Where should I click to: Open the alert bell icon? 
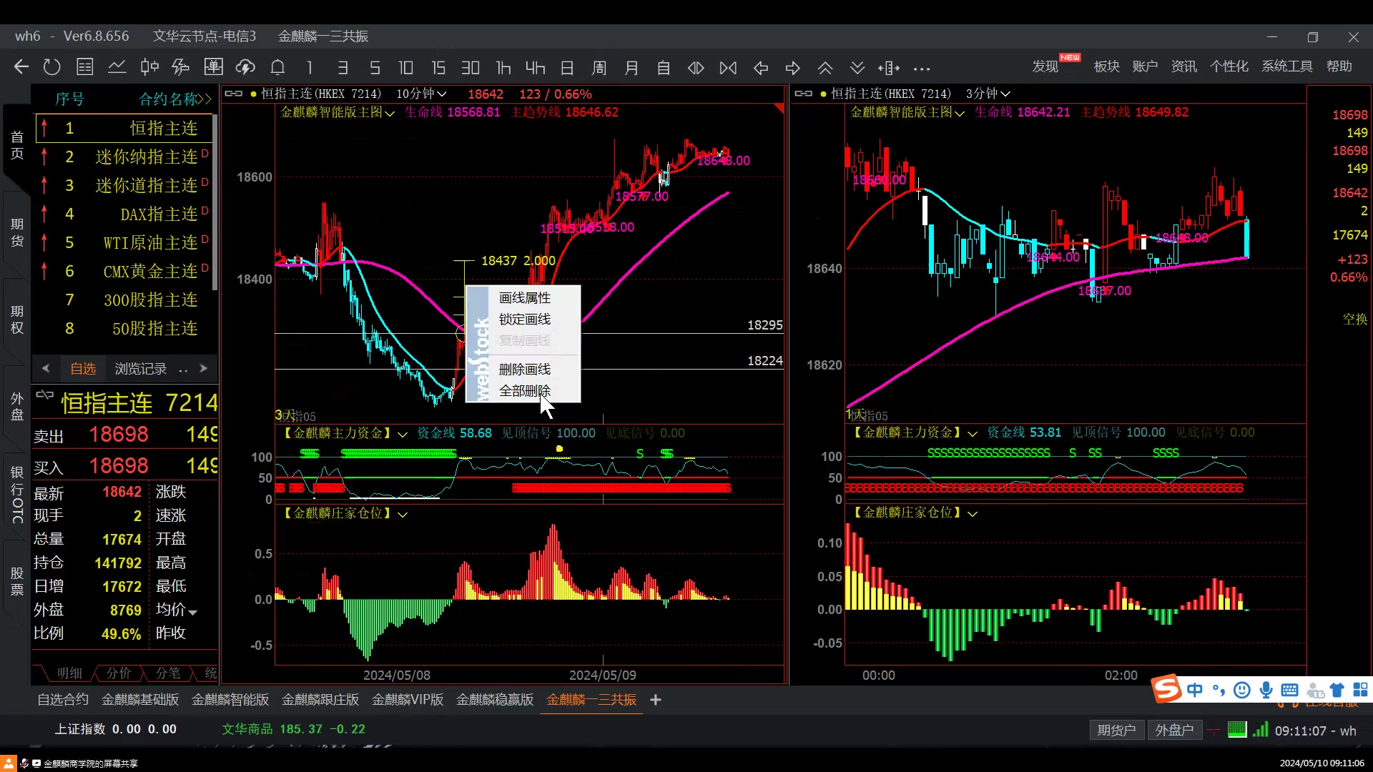(277, 67)
